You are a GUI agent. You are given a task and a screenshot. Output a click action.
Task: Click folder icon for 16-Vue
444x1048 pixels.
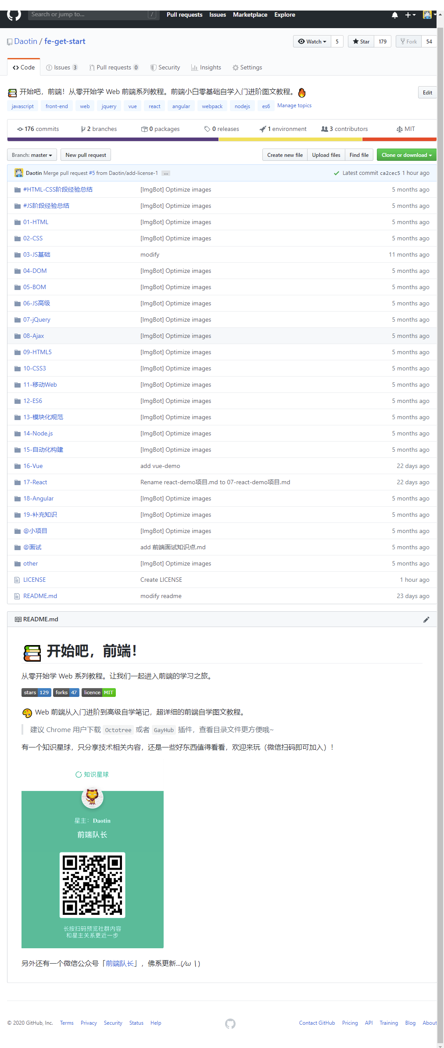18,466
